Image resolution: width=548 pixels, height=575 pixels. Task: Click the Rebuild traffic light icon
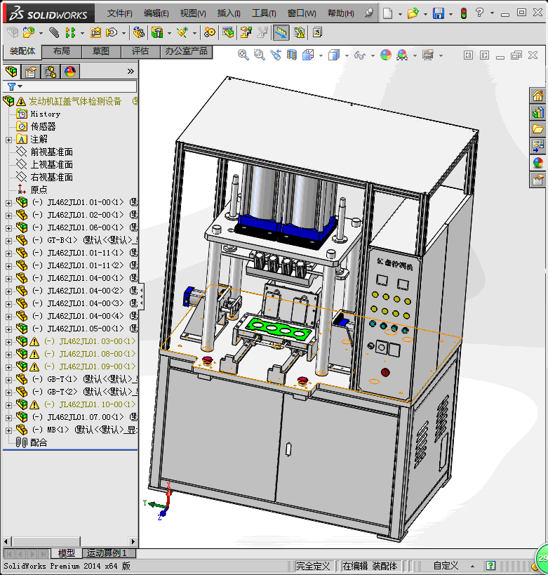pos(463,13)
